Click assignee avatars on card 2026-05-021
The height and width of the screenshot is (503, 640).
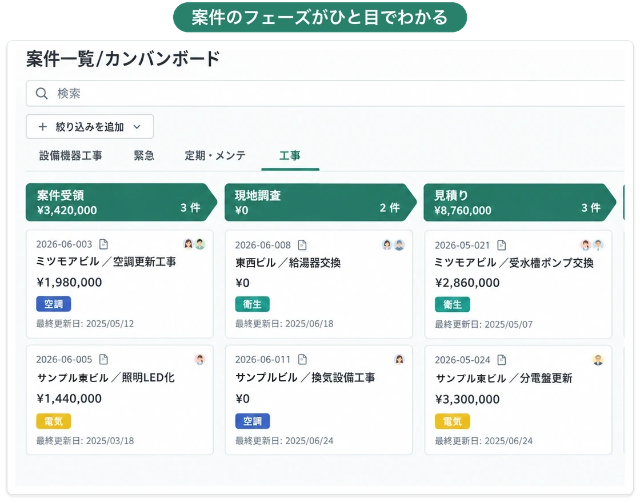(x=592, y=245)
